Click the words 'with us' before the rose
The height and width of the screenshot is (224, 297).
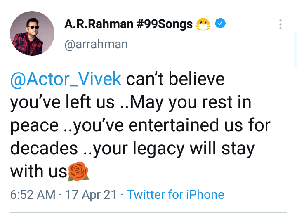pyautogui.click(x=39, y=171)
